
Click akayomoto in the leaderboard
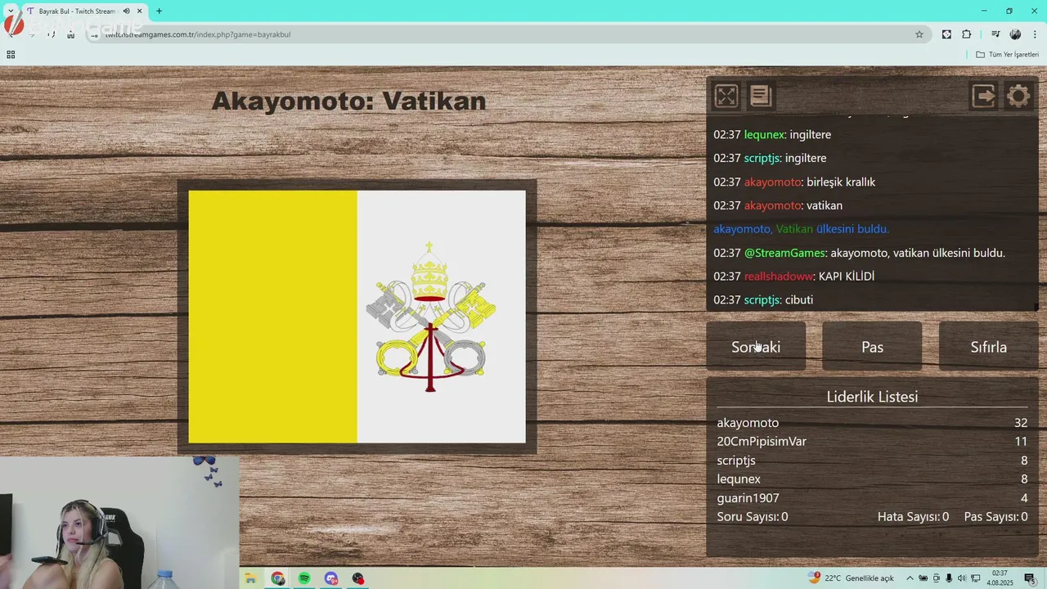pyautogui.click(x=748, y=423)
